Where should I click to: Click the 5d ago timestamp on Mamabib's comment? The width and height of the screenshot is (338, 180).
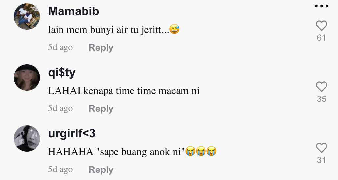(x=60, y=47)
